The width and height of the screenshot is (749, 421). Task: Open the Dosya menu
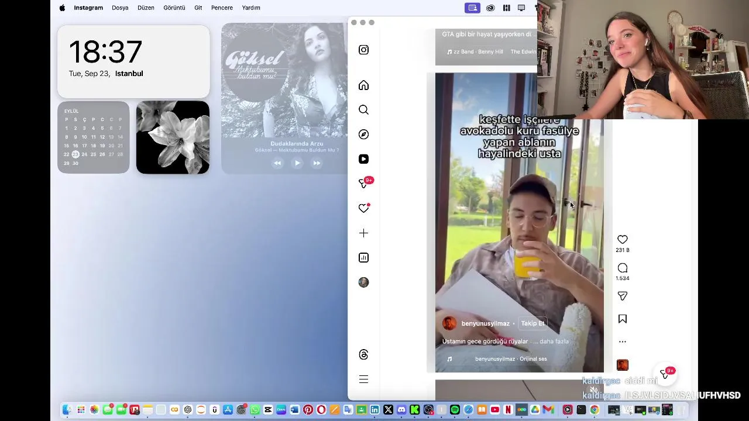tap(120, 8)
